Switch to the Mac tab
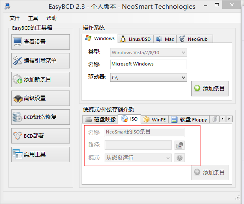Image resolution: width=244 pixels, height=204 pixels. click(165, 39)
